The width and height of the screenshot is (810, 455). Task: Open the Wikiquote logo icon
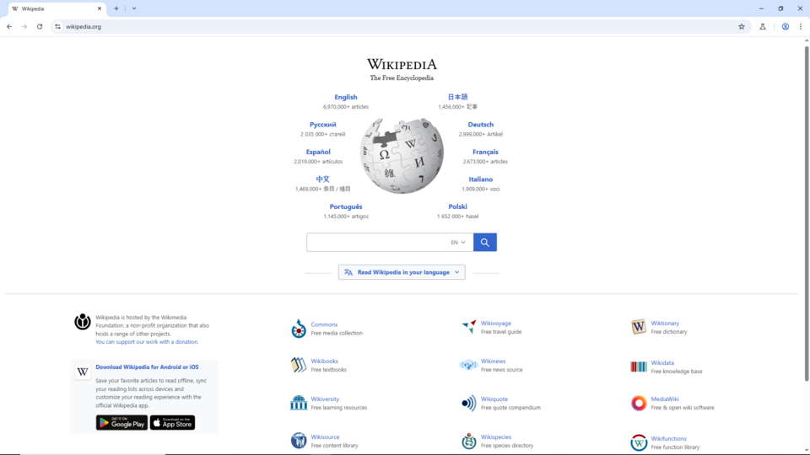(468, 403)
